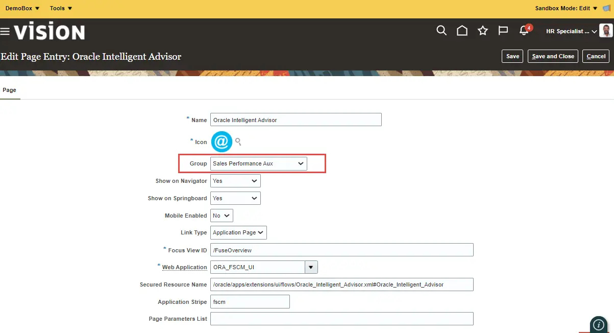Open Mobile Enabled dropdown

coord(222,216)
